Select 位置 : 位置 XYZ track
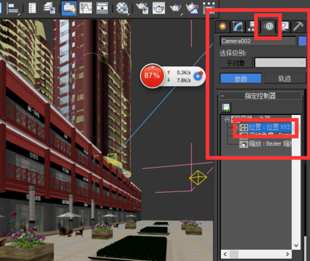The height and width of the screenshot is (261, 310). [x=269, y=127]
